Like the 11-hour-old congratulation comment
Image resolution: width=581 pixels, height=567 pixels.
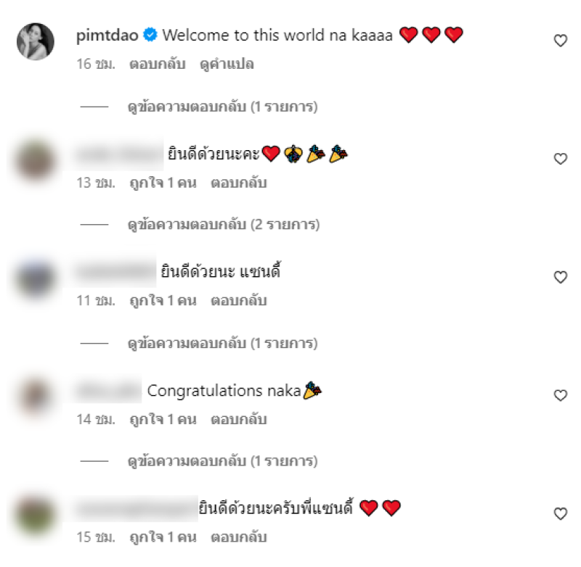click(560, 277)
